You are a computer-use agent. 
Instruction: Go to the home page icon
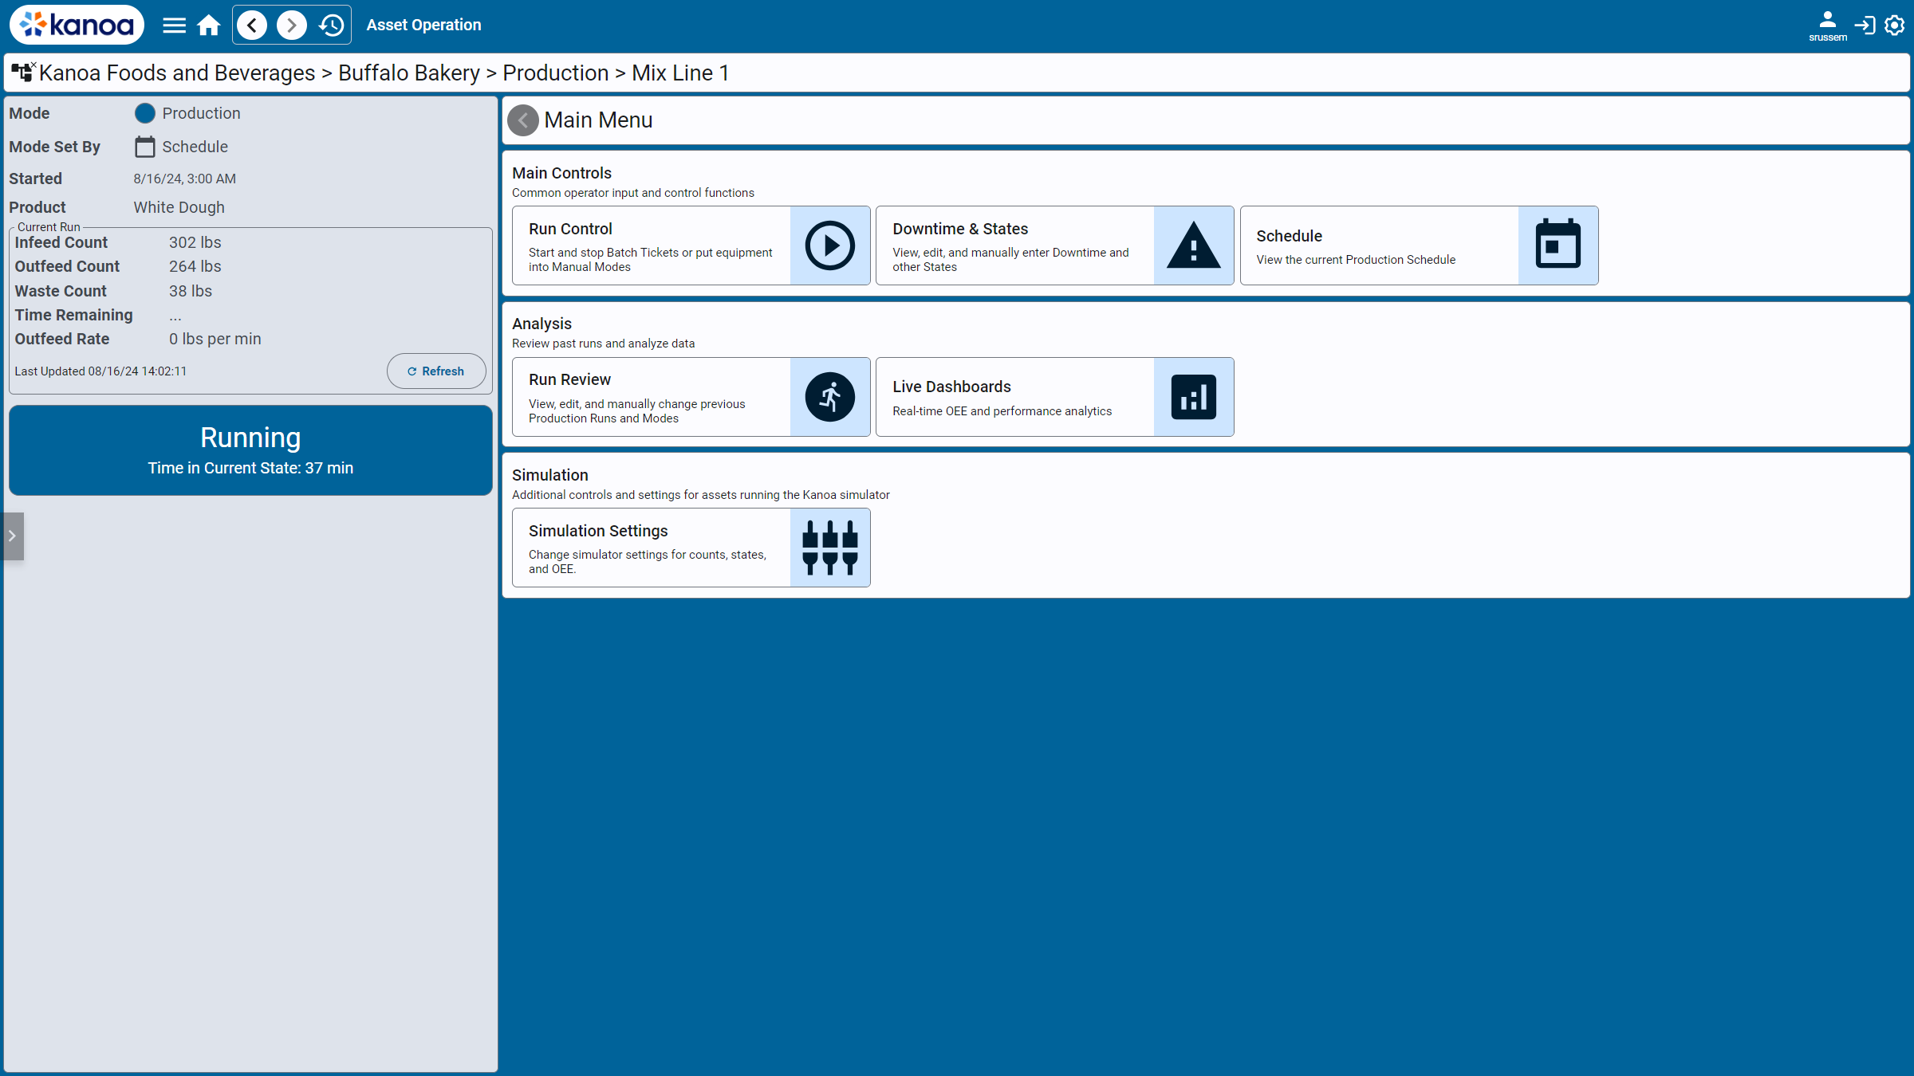tap(209, 26)
